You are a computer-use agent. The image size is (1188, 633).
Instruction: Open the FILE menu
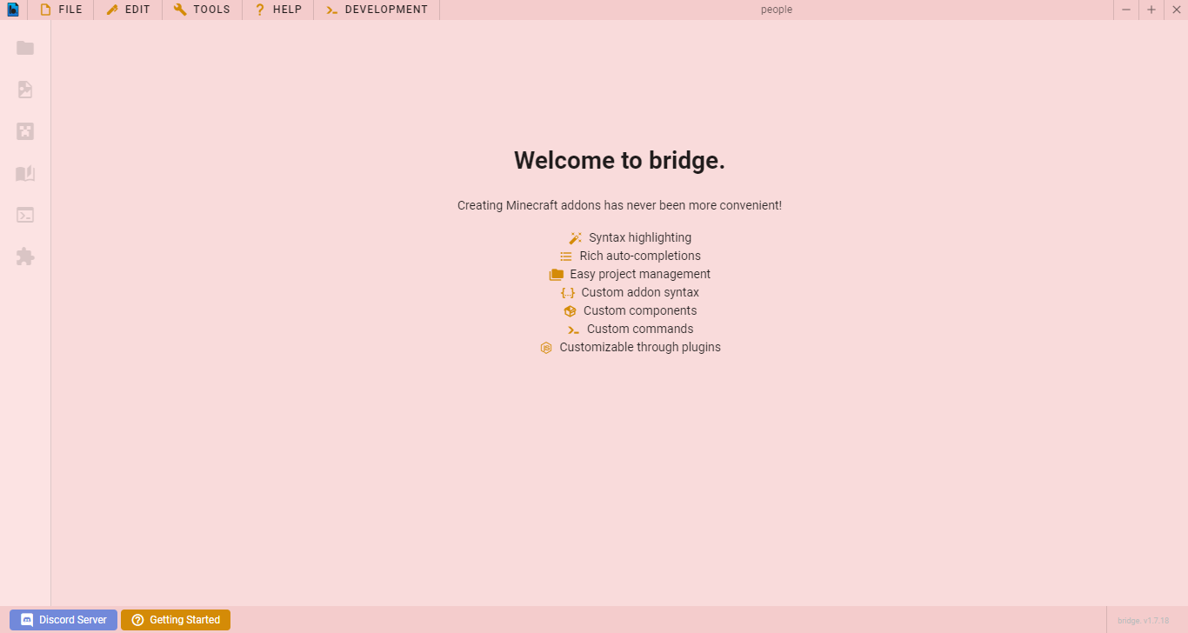(61, 10)
